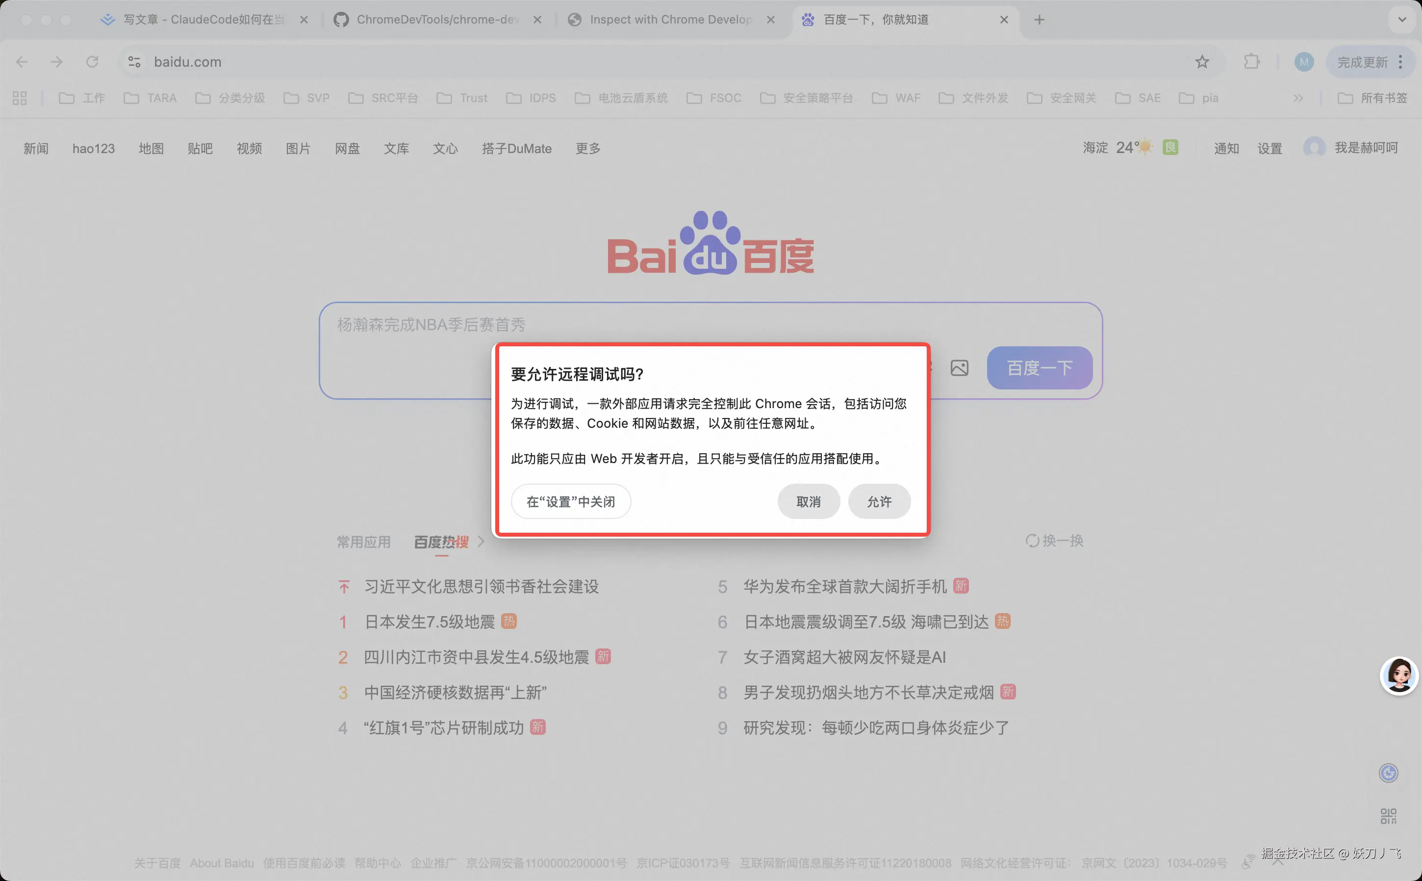Click the image search camera icon

(x=959, y=368)
